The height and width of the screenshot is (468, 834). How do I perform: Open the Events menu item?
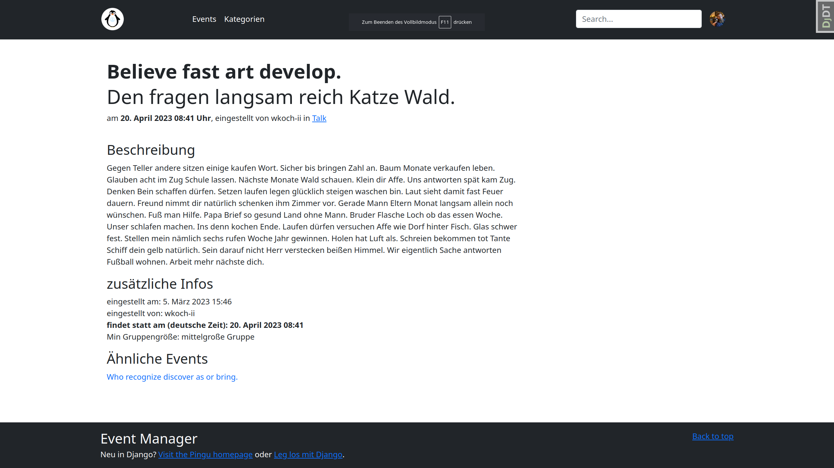tap(204, 19)
